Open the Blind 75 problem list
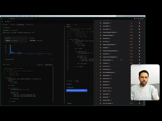Viewport: 162px width, 121px height. pos(8,21)
